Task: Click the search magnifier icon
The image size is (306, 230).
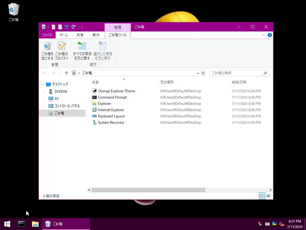Action: click(265, 73)
